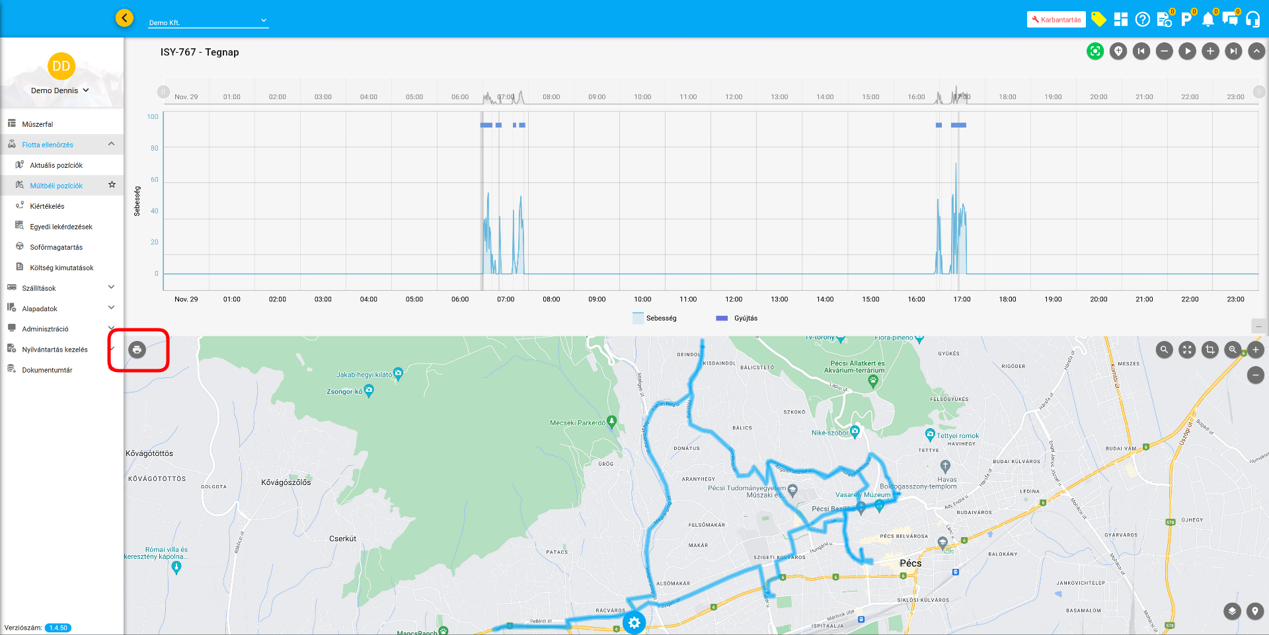
Task: Select Sofőrmagatartás from the sidebar
Action: coord(56,247)
